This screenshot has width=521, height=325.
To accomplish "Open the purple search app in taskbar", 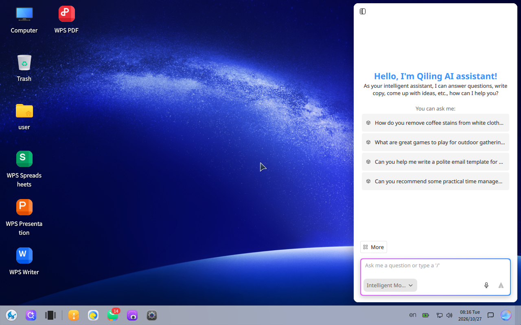I will point(31,315).
